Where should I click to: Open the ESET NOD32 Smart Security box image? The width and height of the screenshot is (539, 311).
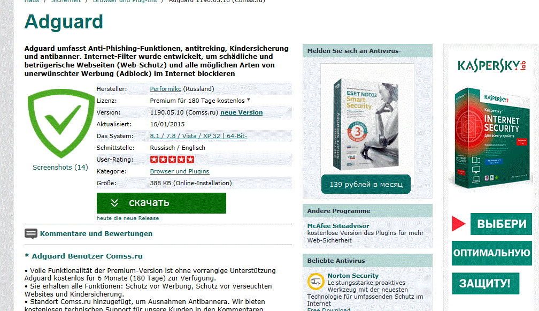[366, 125]
